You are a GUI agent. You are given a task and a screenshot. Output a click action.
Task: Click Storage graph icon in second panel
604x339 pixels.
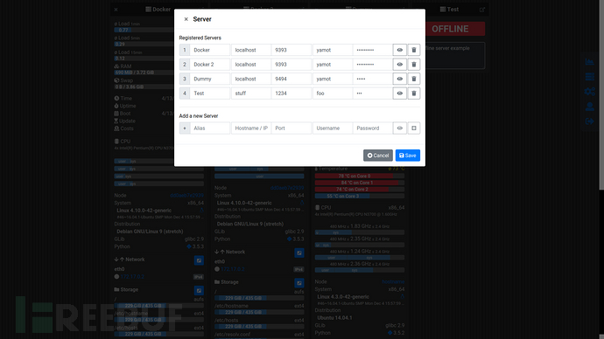(x=299, y=283)
